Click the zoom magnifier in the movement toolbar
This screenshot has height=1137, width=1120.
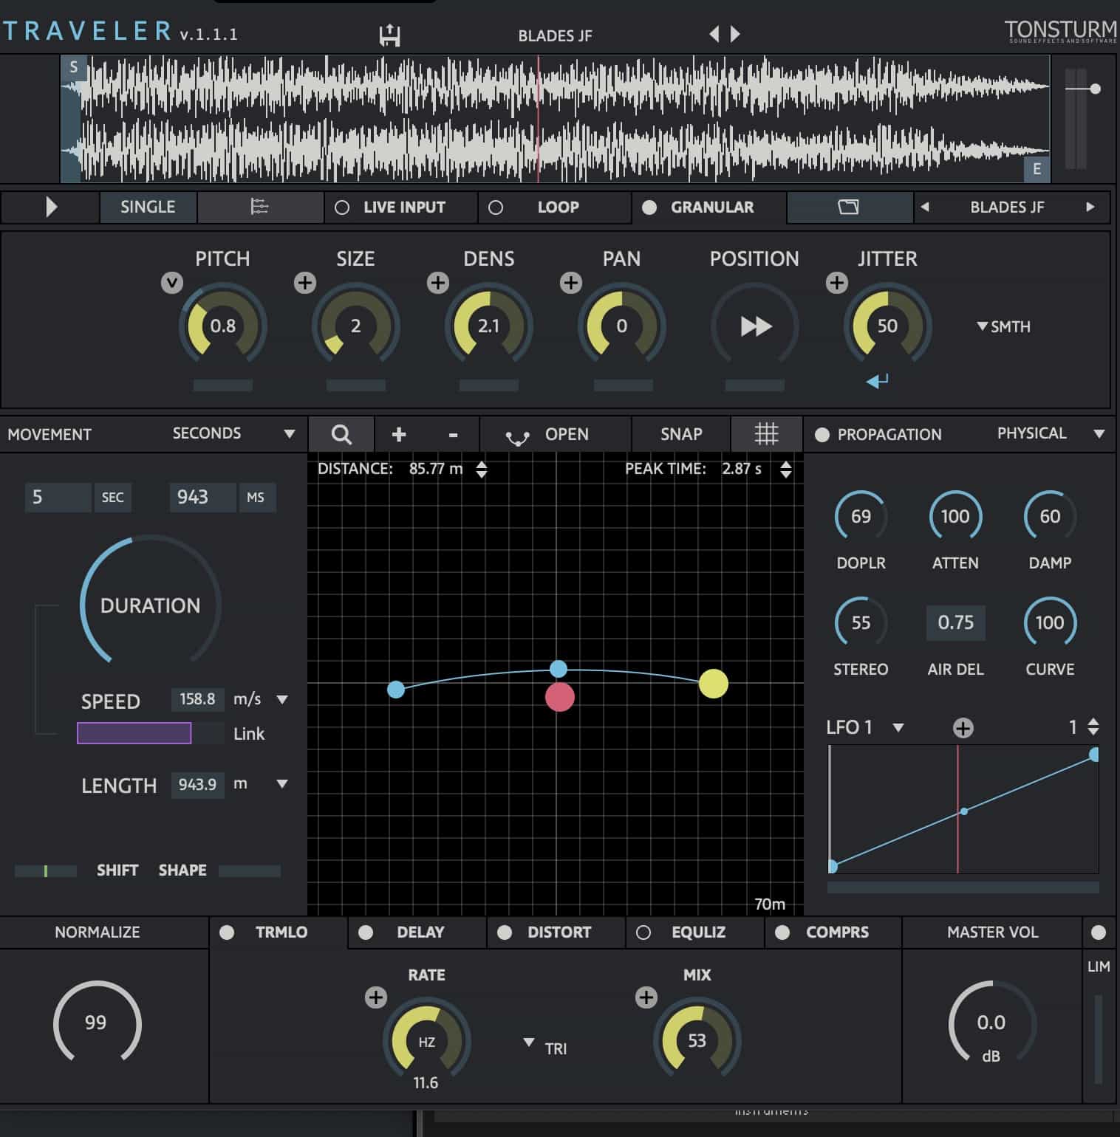click(x=341, y=434)
